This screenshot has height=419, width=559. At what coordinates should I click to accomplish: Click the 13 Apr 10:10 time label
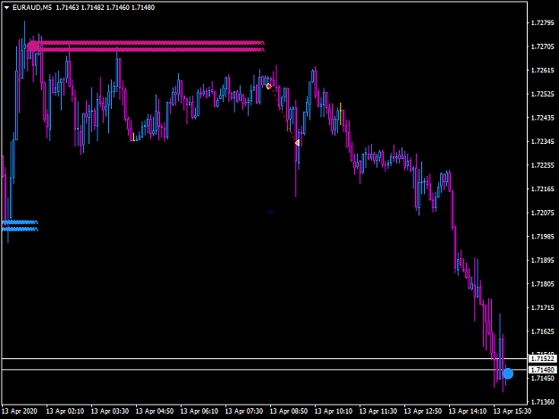pyautogui.click(x=334, y=411)
